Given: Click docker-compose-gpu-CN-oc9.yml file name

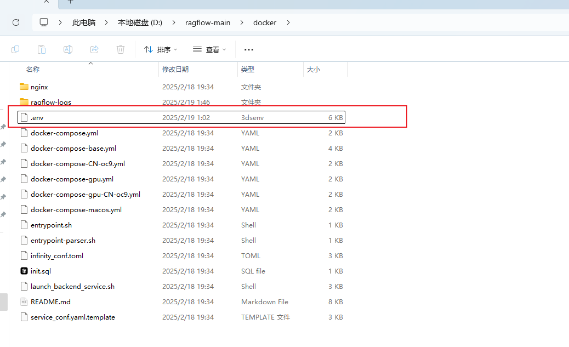Looking at the screenshot, I should [86, 194].
